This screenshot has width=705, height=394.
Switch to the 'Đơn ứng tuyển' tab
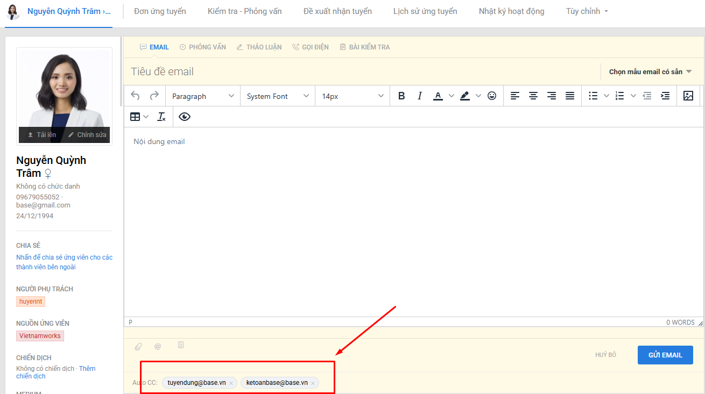(160, 11)
